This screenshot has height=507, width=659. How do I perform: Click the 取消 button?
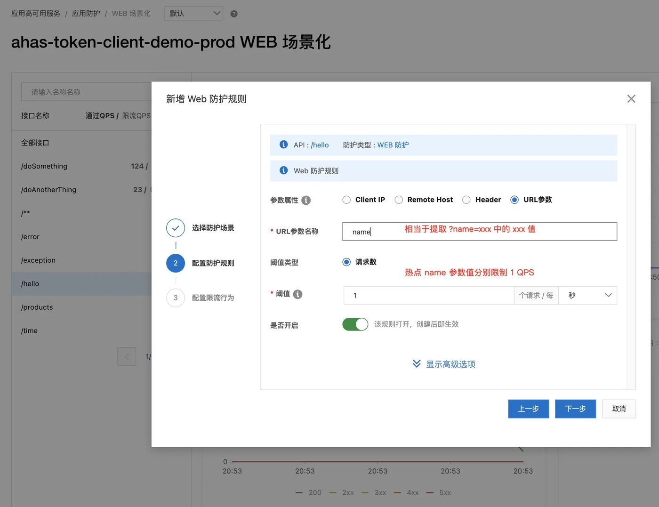tap(619, 409)
